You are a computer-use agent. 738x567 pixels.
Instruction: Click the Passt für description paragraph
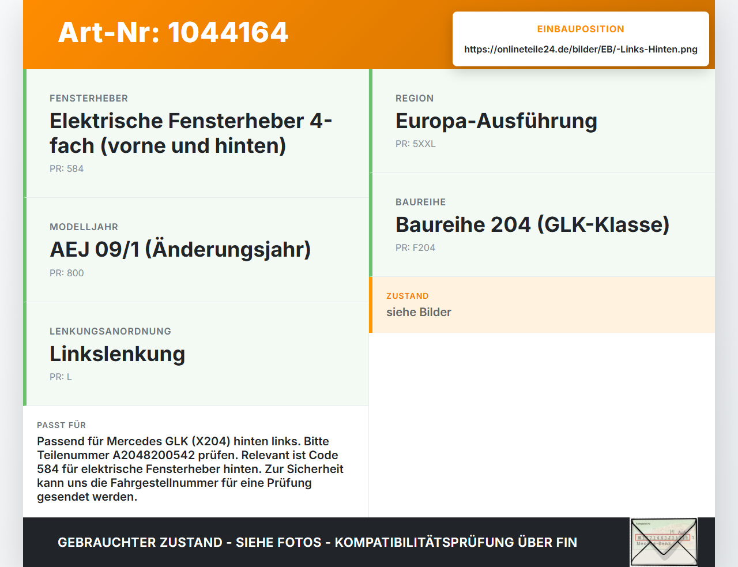tap(190, 469)
